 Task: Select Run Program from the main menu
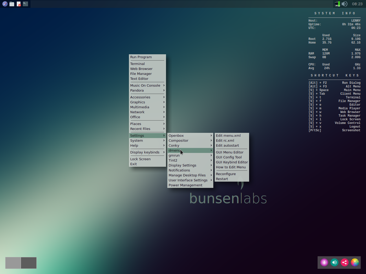pyautogui.click(x=147, y=57)
